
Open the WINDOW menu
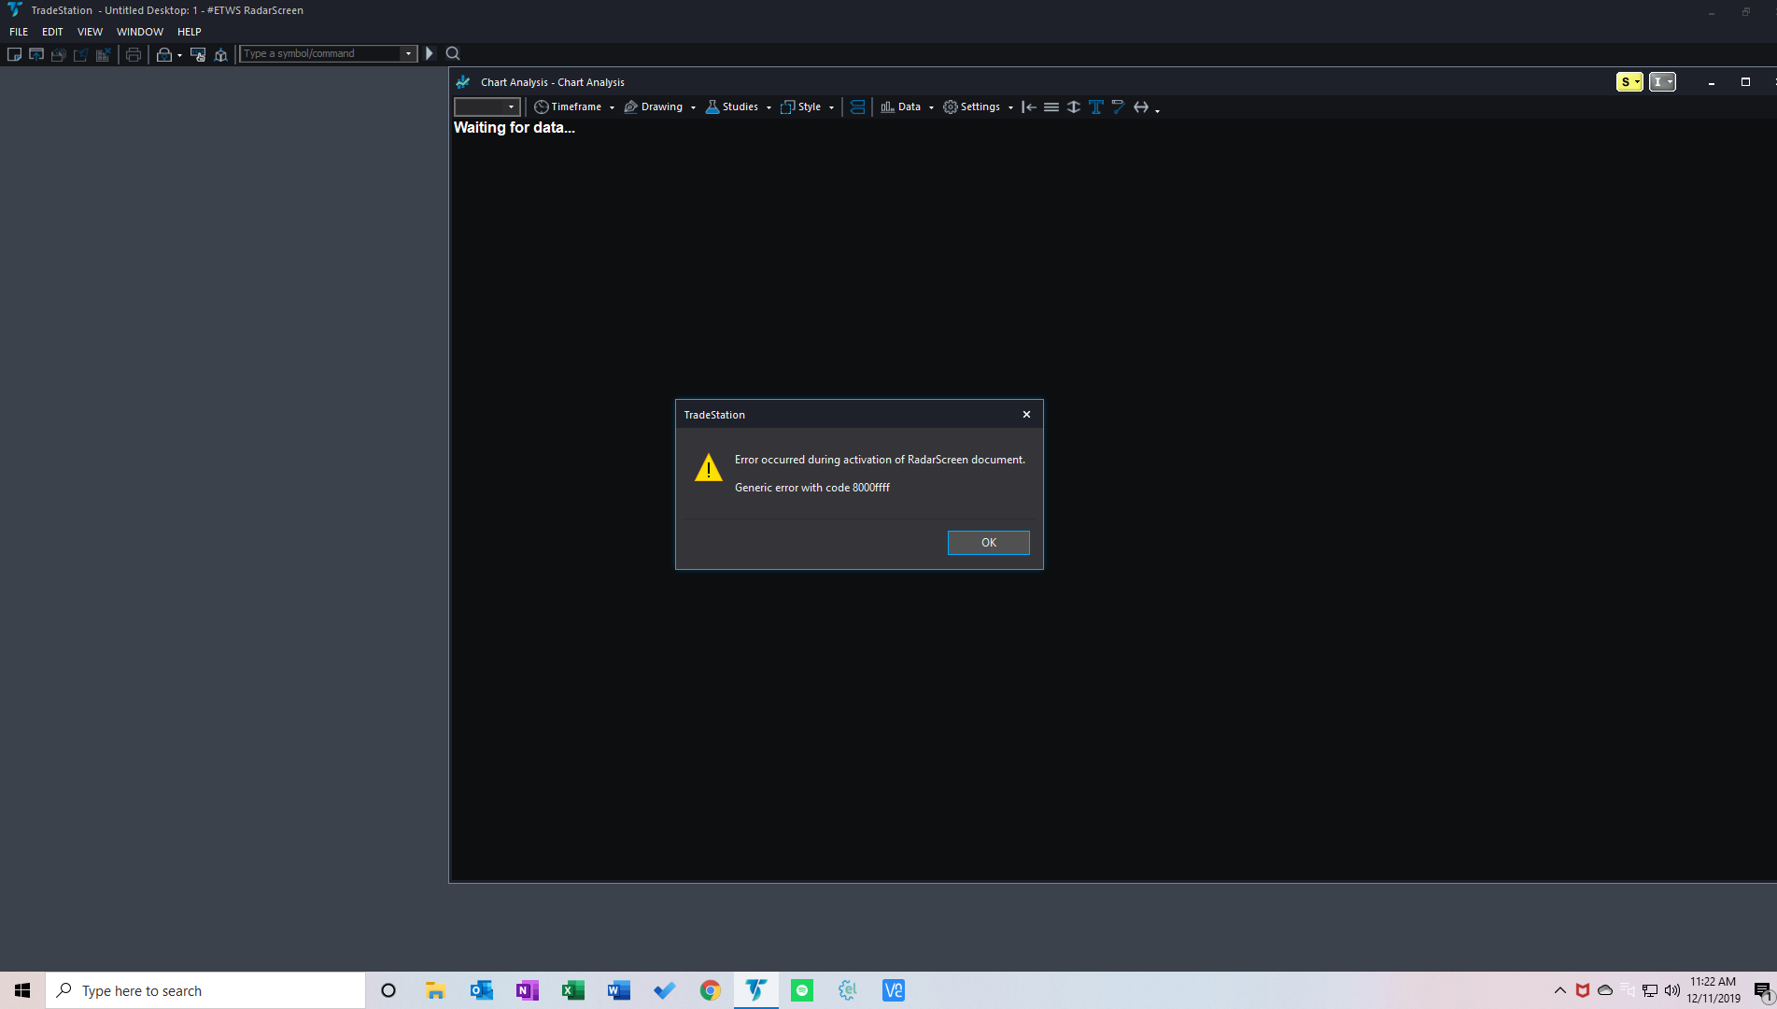[140, 32]
